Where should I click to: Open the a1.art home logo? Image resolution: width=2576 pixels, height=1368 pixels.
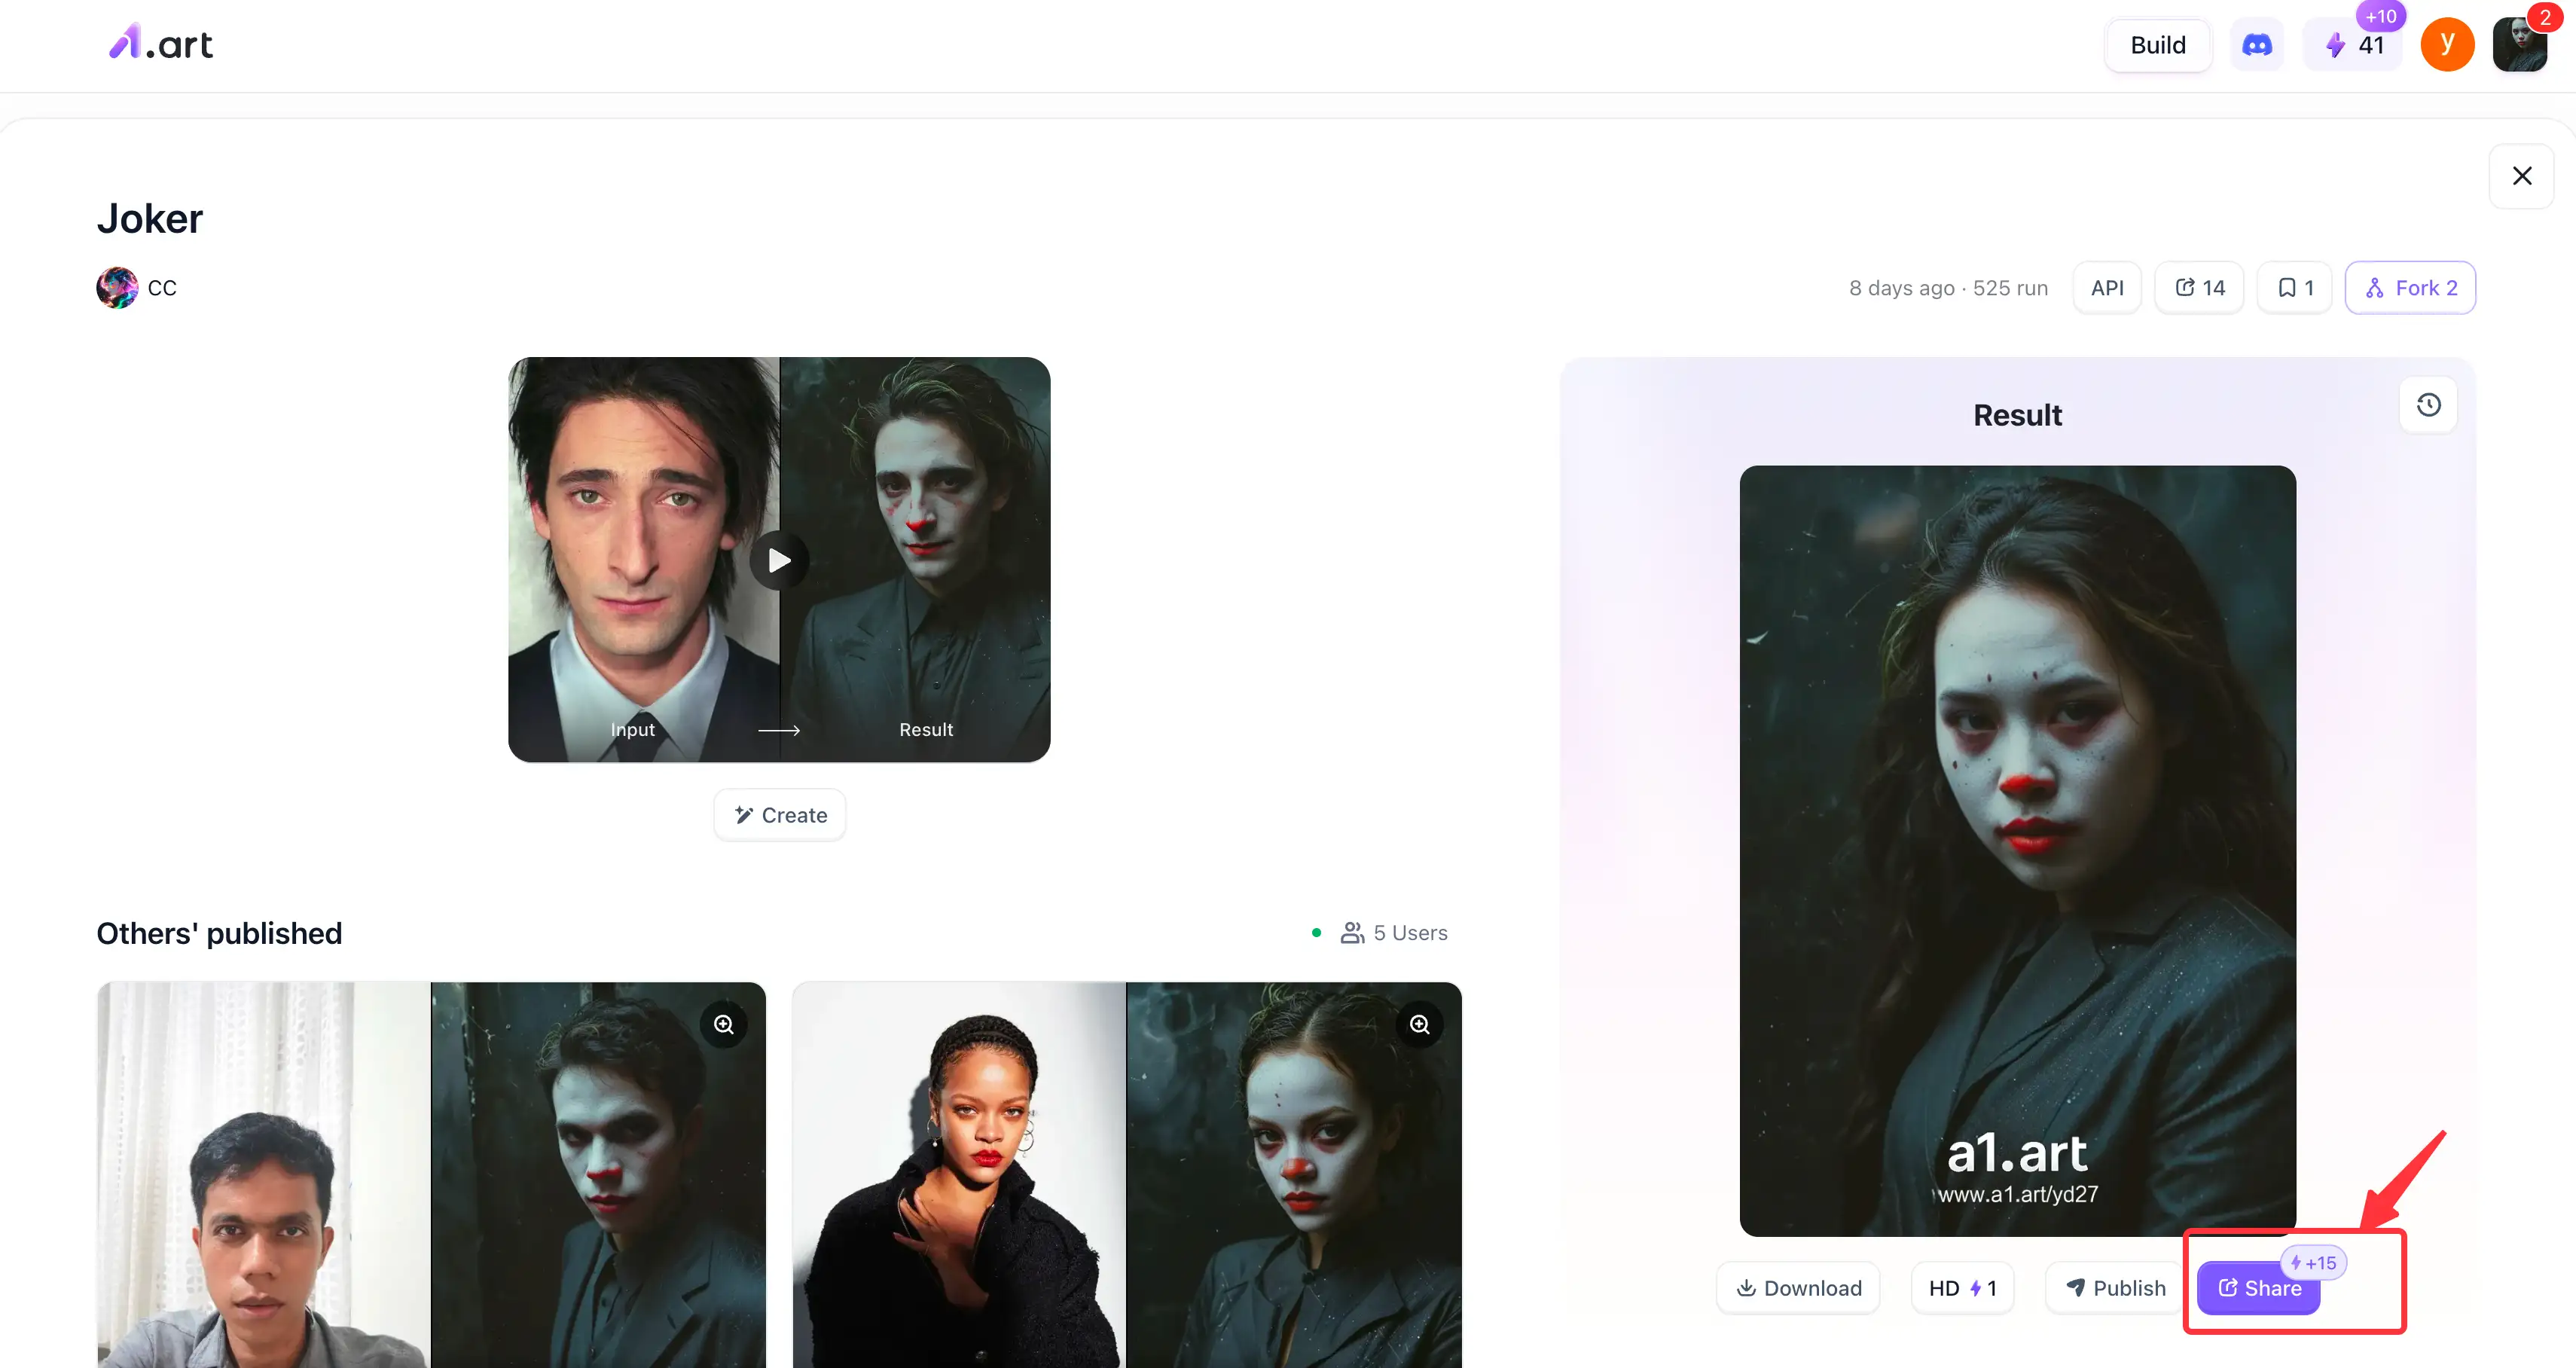click(161, 43)
